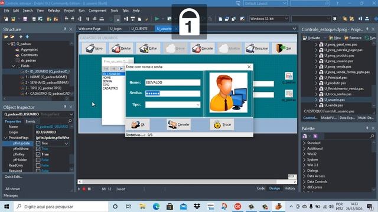Switch to the Code view tab

(260, 188)
